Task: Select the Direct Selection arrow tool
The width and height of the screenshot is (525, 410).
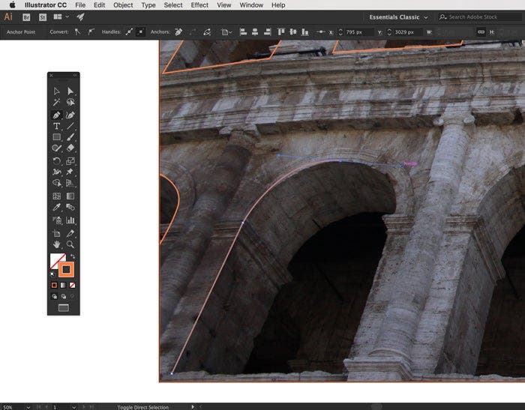Action: [70, 91]
